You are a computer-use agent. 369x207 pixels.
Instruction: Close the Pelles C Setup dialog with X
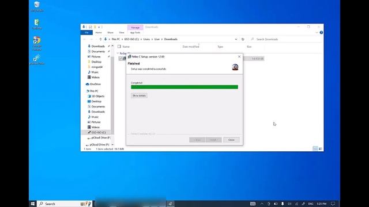point(239,56)
